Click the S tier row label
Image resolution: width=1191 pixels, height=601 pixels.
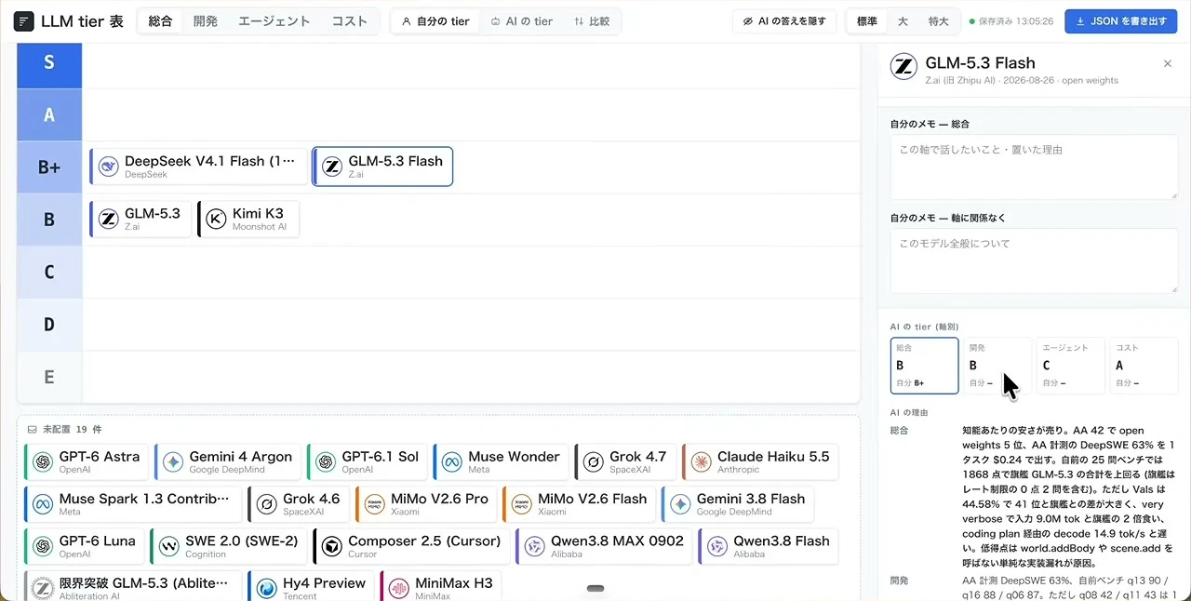click(49, 63)
